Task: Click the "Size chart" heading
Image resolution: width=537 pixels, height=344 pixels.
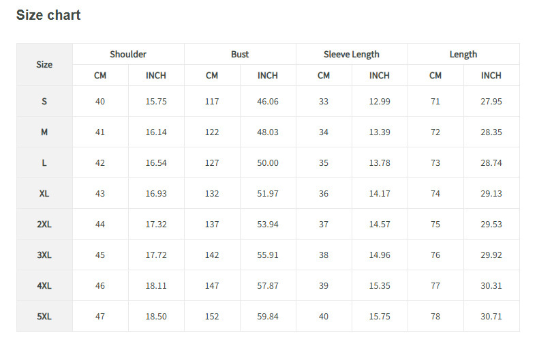Action: click(x=48, y=15)
